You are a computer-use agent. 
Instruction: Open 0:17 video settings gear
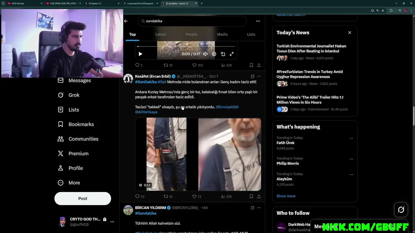[214, 54]
